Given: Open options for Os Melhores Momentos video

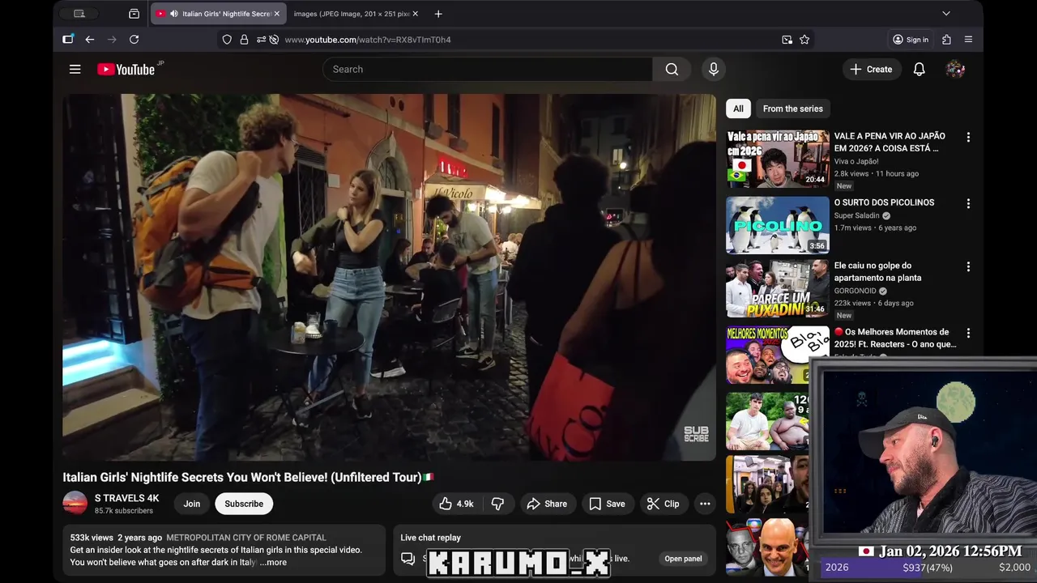Looking at the screenshot, I should 968,334.
